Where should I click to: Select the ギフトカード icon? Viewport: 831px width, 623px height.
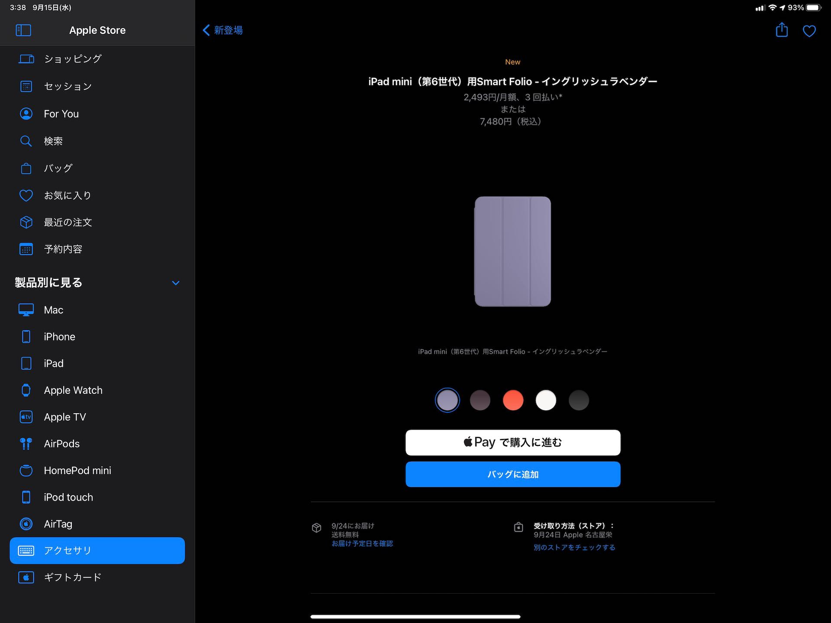tap(26, 578)
